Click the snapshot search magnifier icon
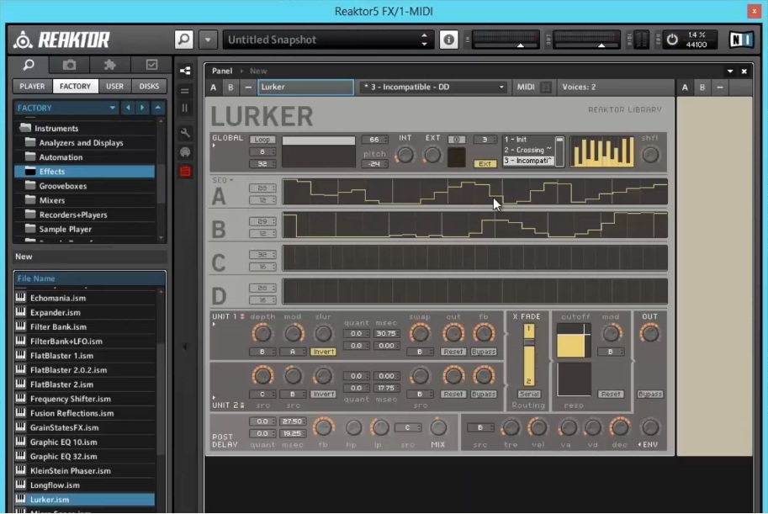 184,40
